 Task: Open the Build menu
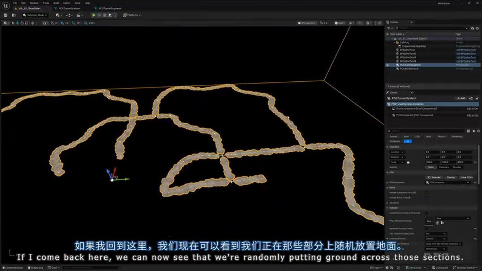(56, 3)
